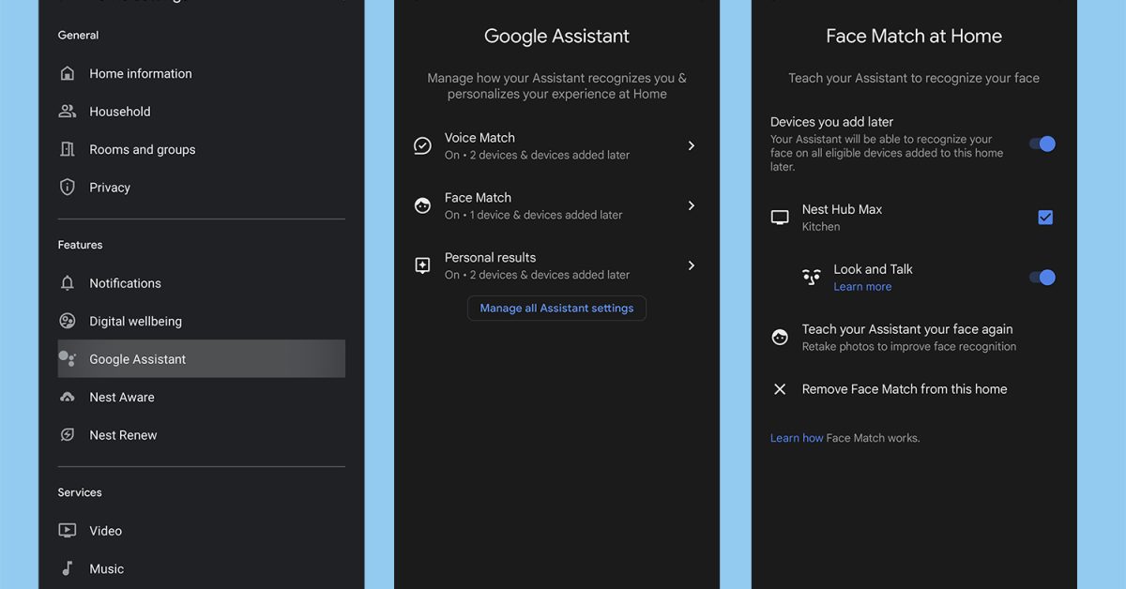
Task: Click the Privacy shield icon
Action: (x=67, y=188)
